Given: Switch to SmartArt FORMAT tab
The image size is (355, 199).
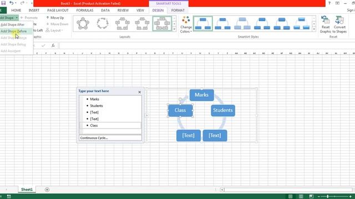Looking at the screenshot, I should click(x=177, y=11).
